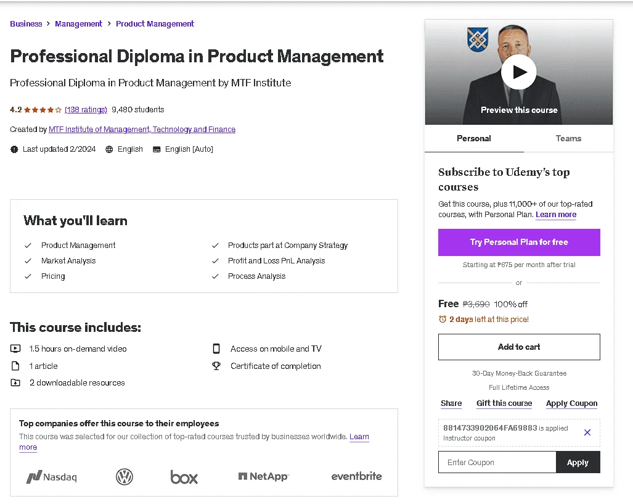Click the downloadable resources icon

tap(15, 382)
